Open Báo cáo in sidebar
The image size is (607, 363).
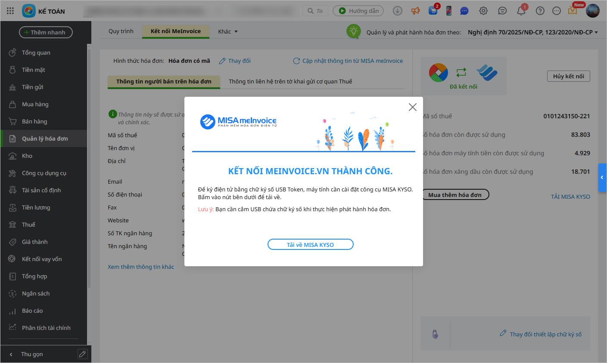[44, 311]
